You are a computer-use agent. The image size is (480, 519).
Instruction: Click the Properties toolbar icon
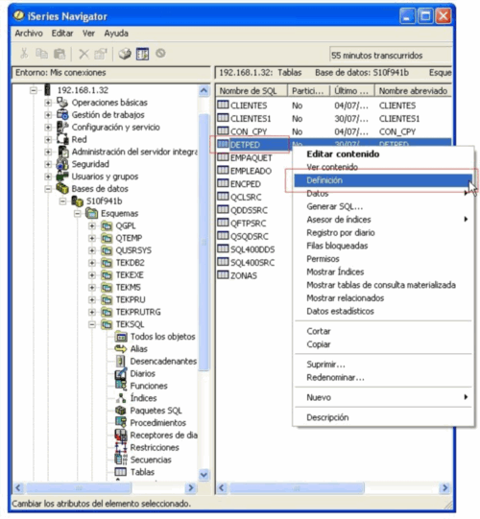(101, 54)
